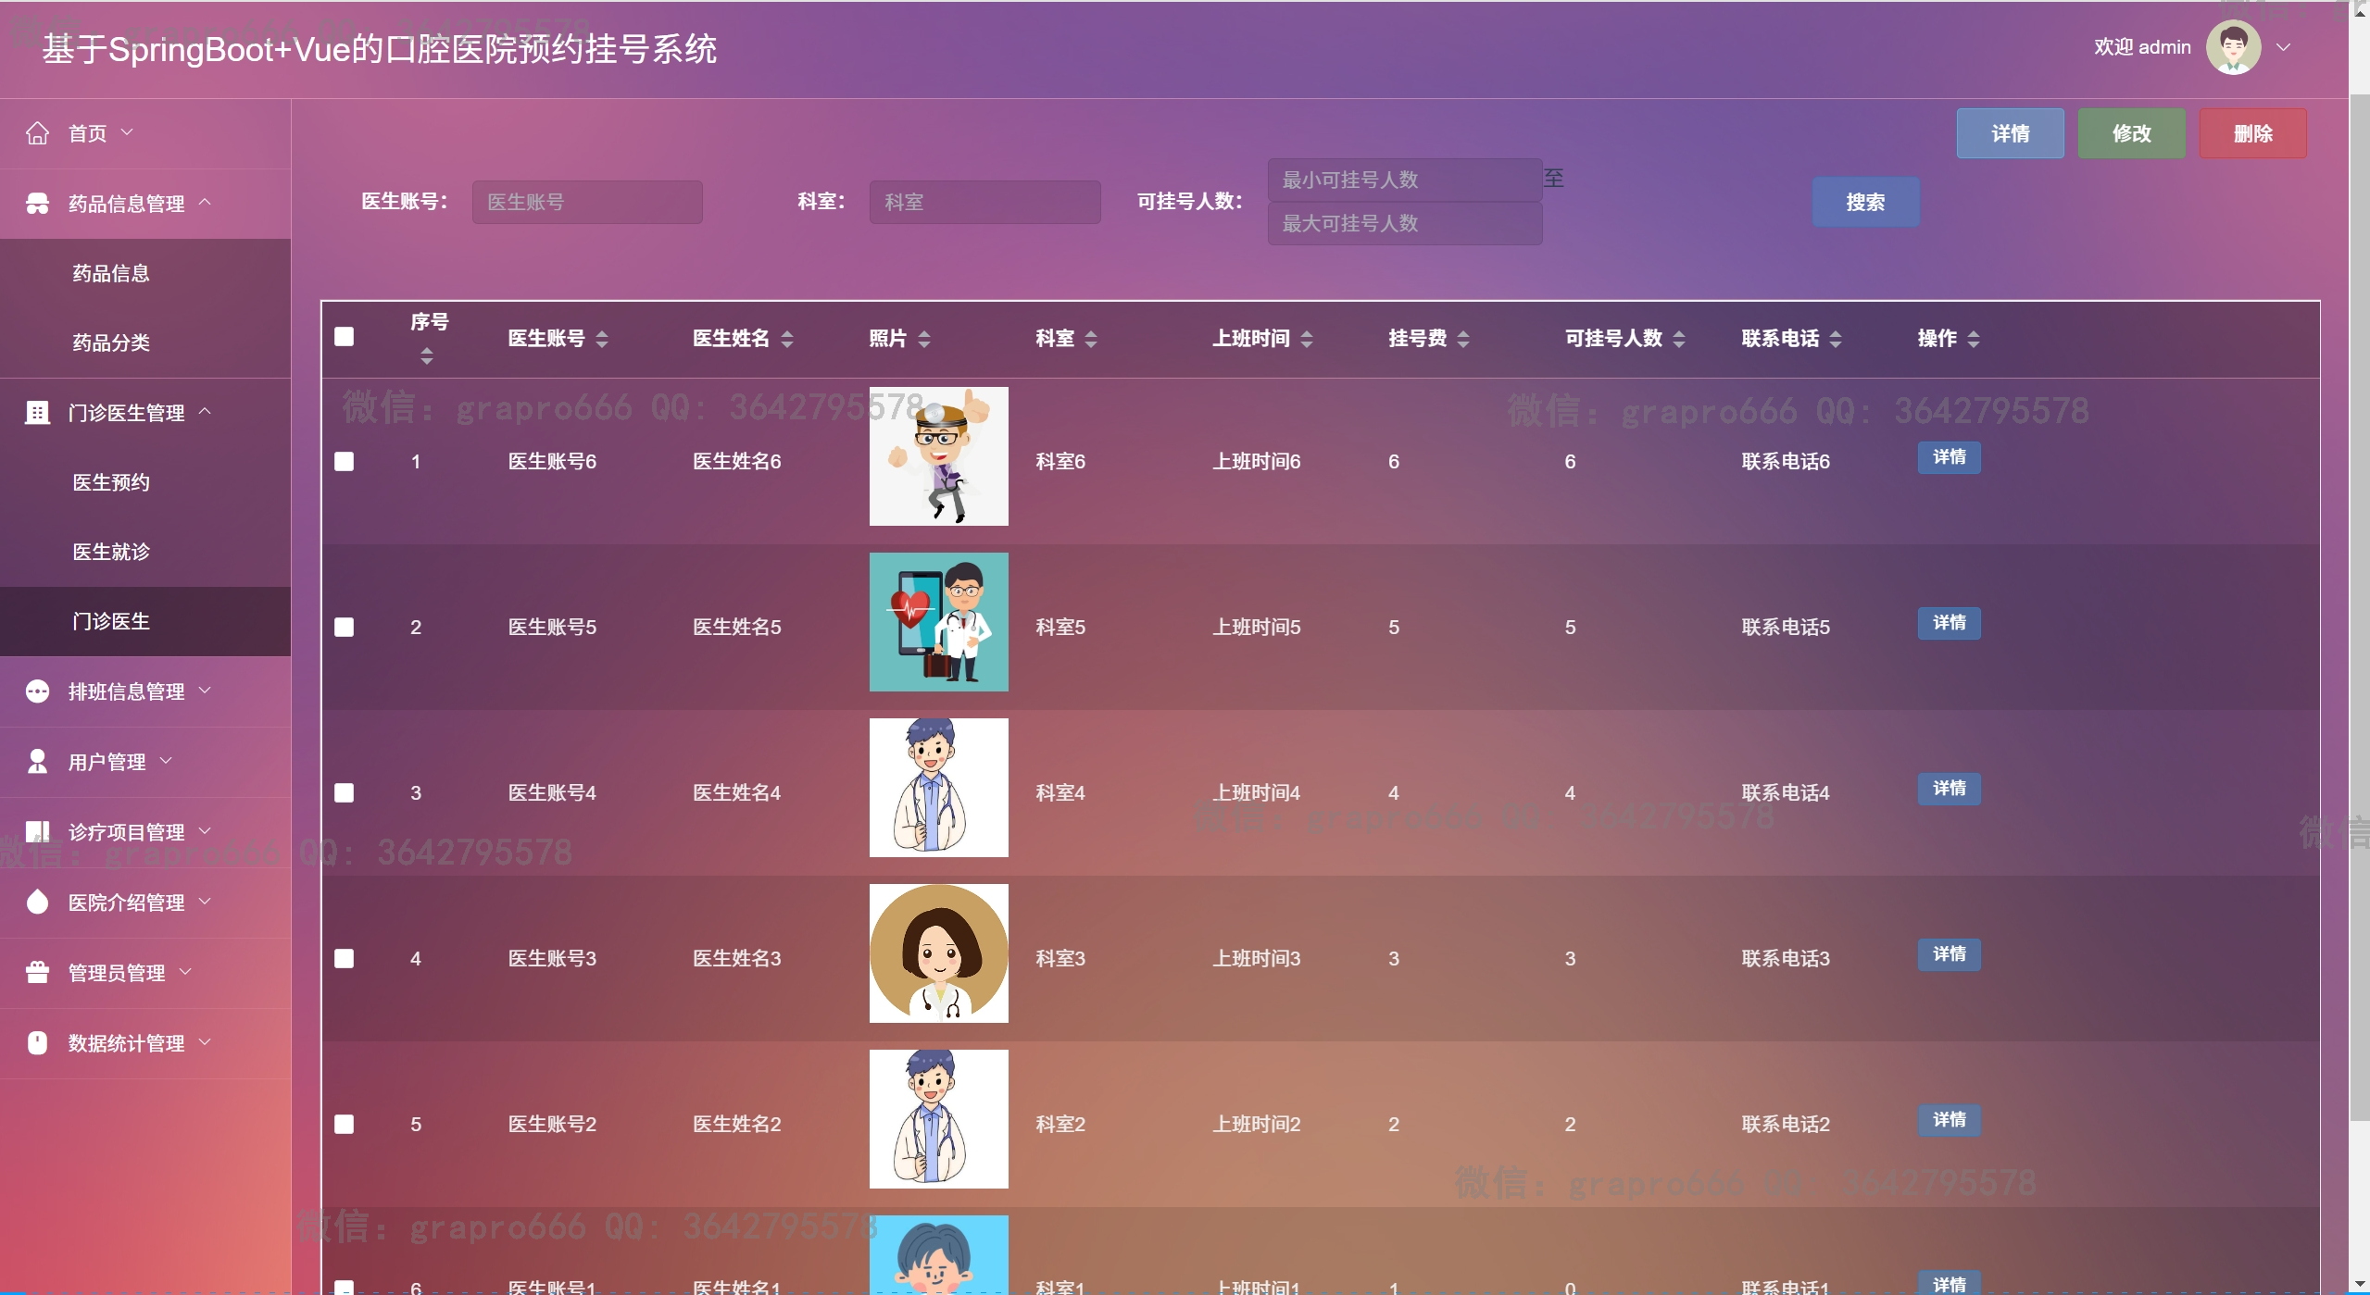Click the 门诊医生管理 building icon
The height and width of the screenshot is (1295, 2370).
coord(37,413)
